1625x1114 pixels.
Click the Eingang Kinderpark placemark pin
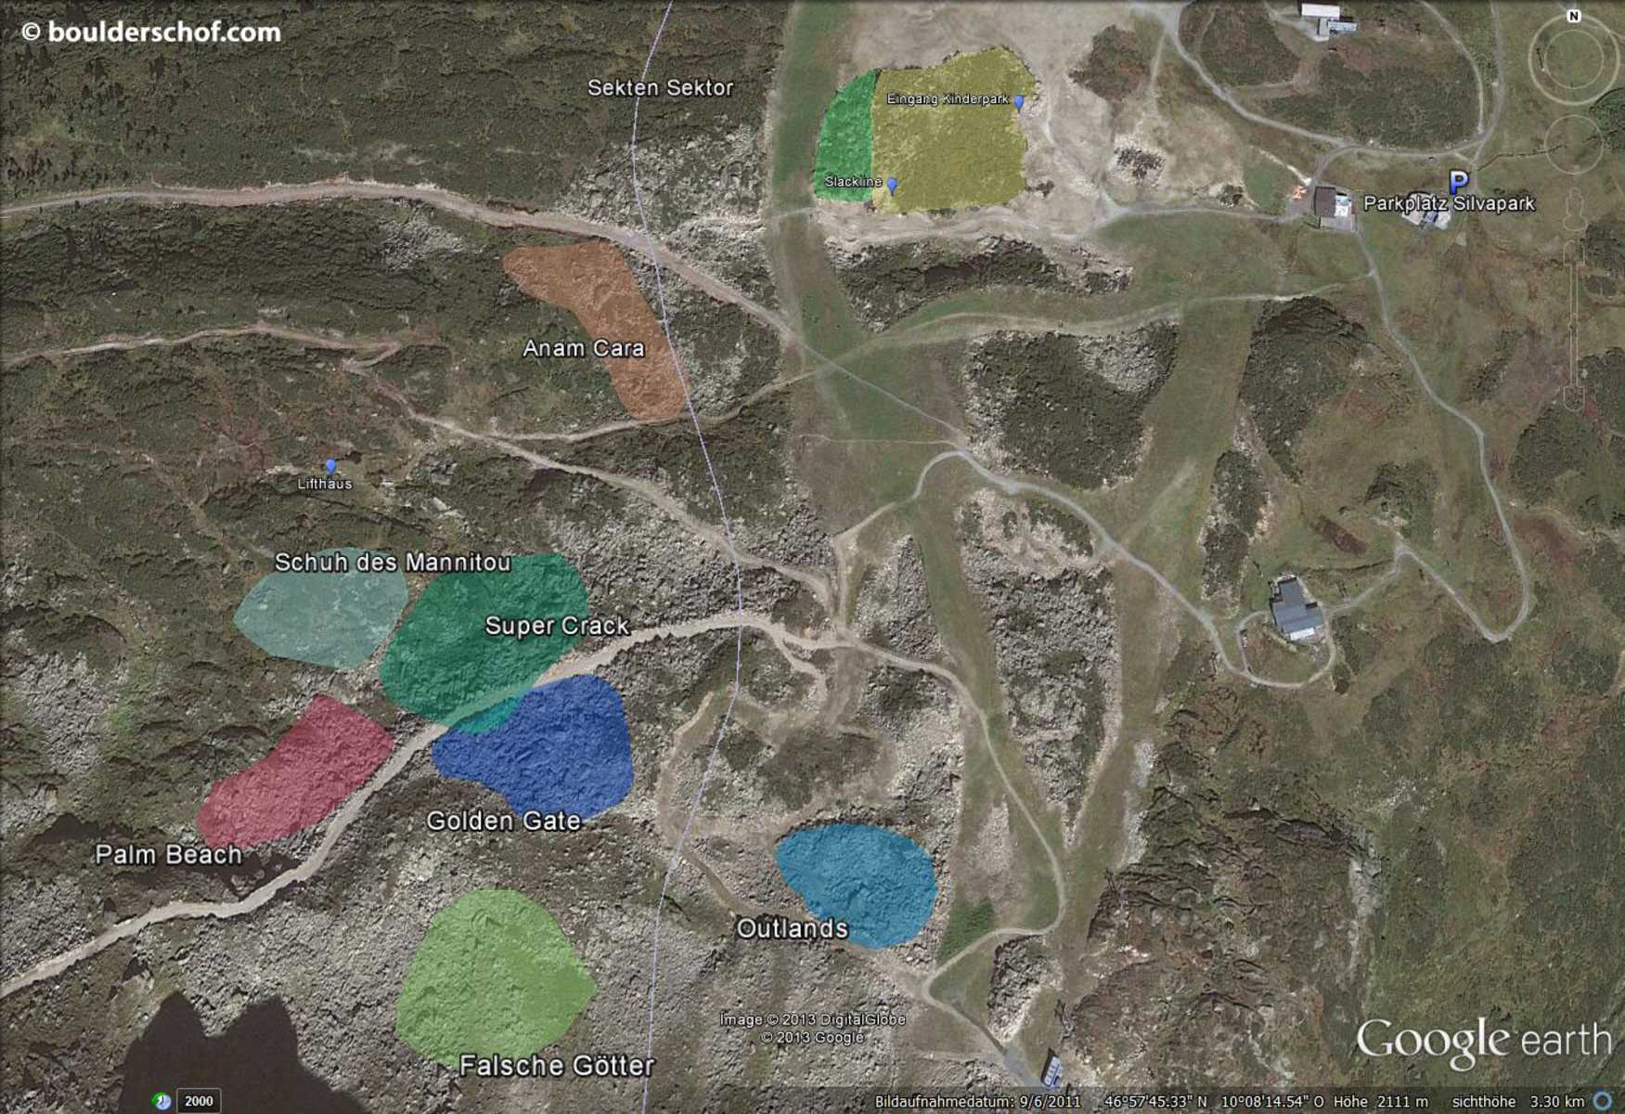[1019, 102]
